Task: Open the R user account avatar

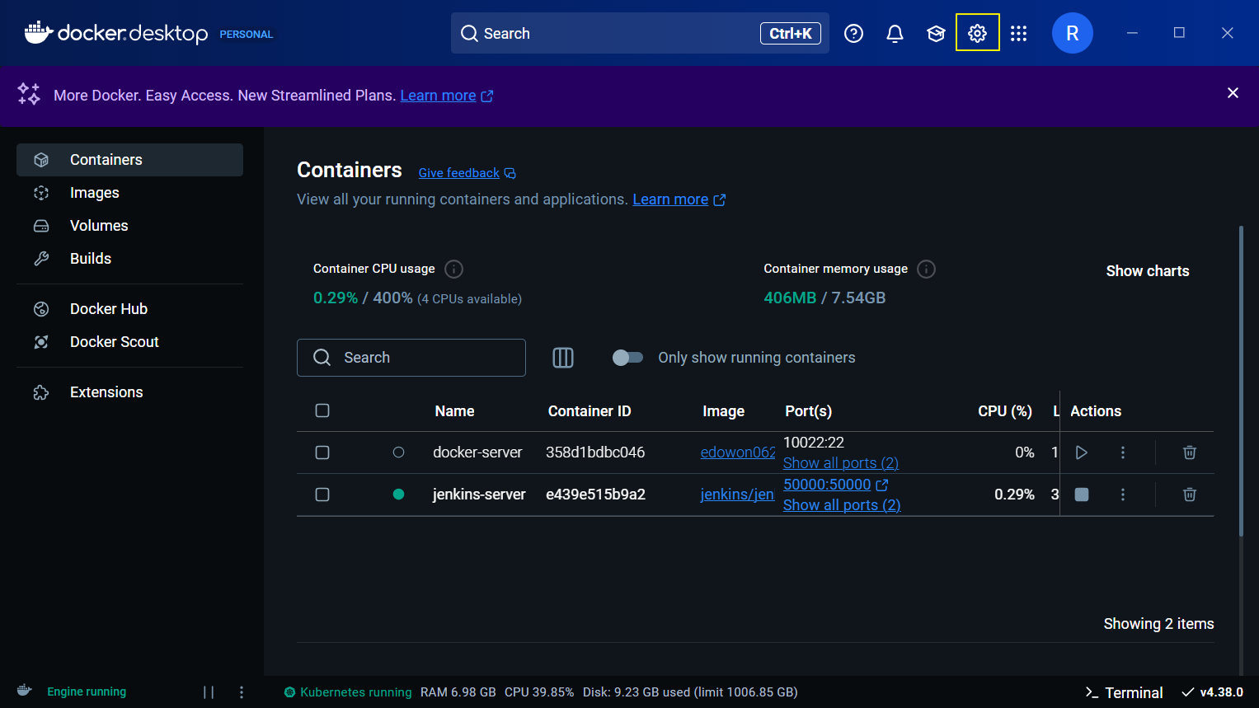Action: [1072, 33]
